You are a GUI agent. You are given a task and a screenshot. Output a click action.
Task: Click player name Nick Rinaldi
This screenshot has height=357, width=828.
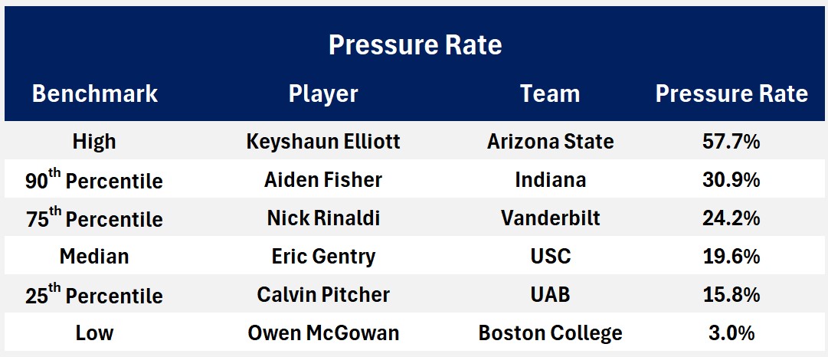coord(323,218)
